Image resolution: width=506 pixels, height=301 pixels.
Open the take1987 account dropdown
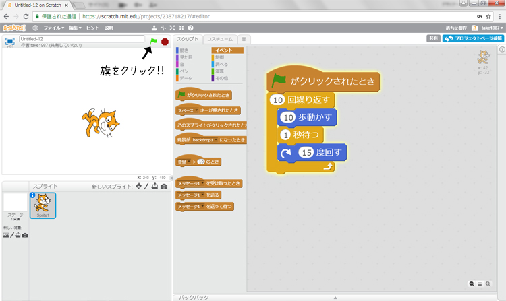(492, 28)
